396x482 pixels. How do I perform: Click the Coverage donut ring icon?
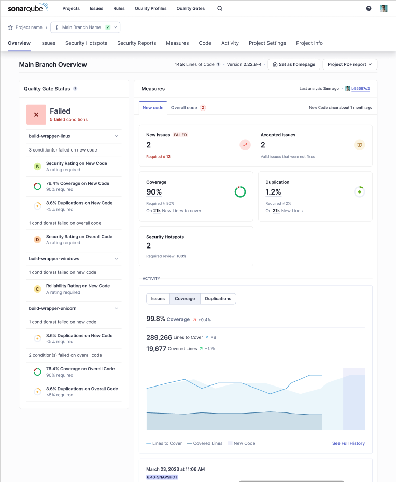(x=240, y=191)
